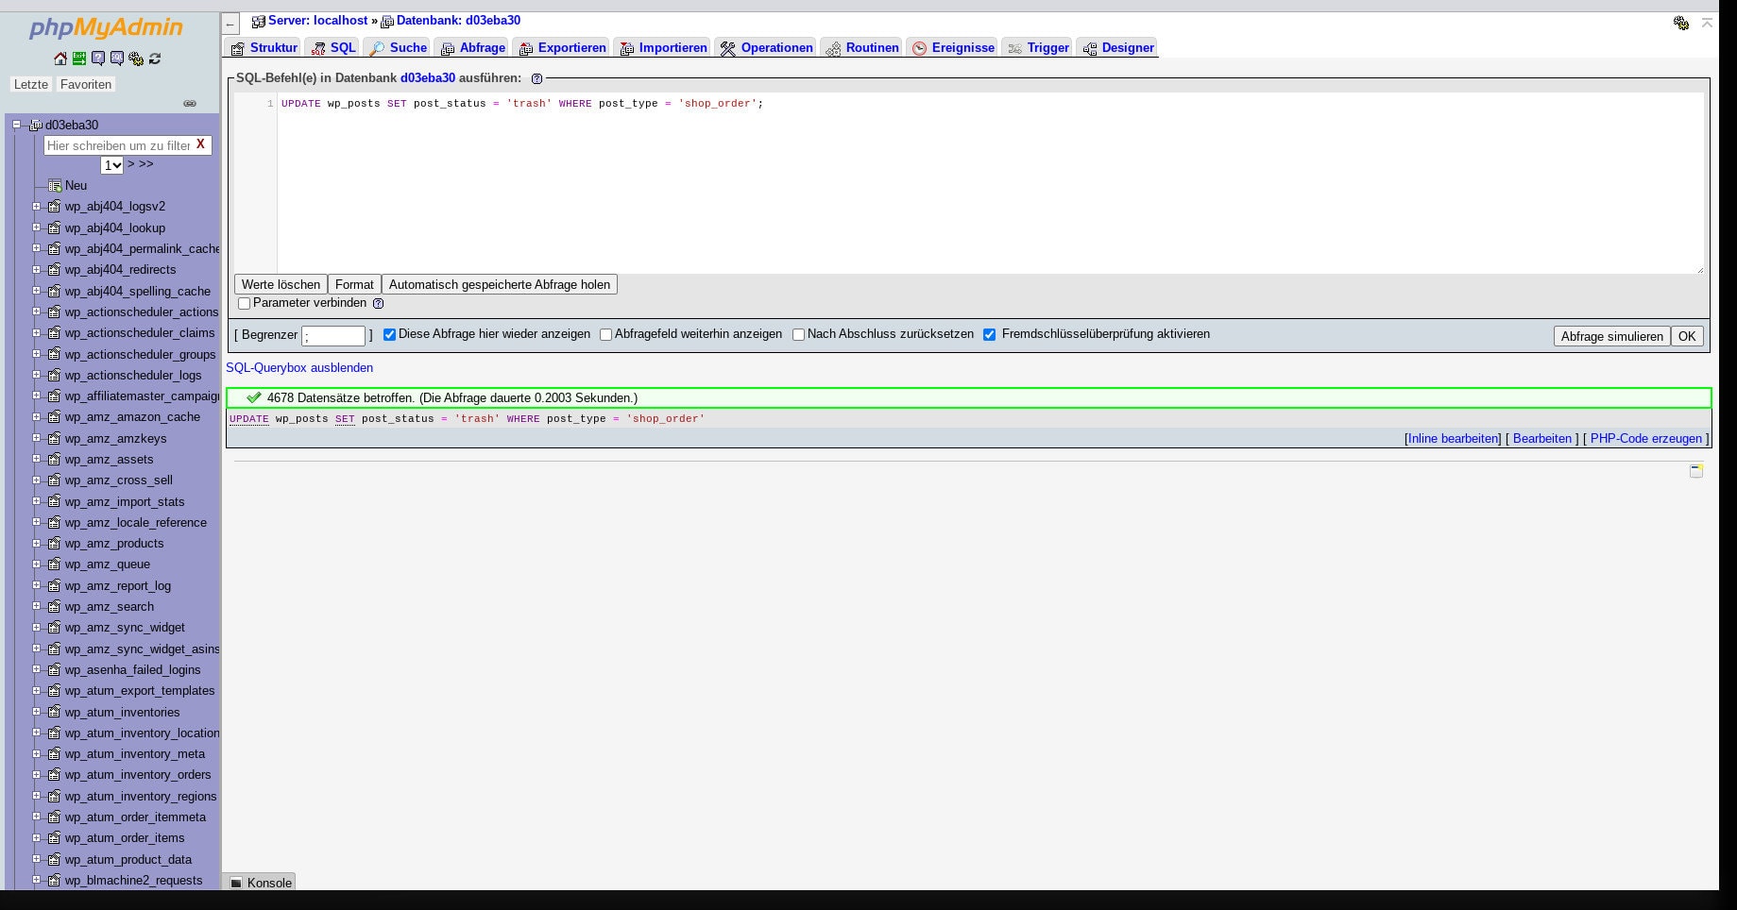Expand the wp_amz_products table node
The width and height of the screenshot is (1737, 910).
point(37,543)
